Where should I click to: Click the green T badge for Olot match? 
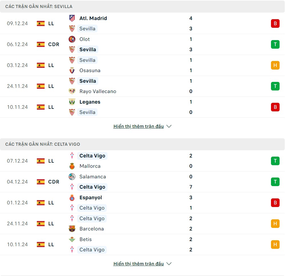pyautogui.click(x=275, y=44)
